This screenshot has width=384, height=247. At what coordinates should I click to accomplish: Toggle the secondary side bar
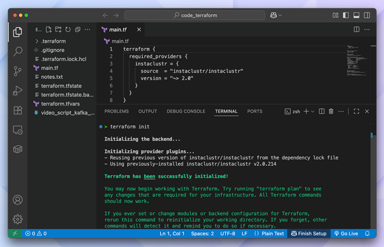(x=367, y=15)
